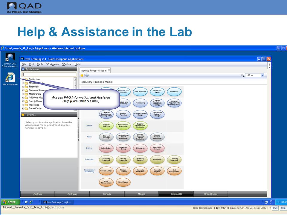
Task: Open the Counting Inventory process bubble
Action: pyautogui.click(x=174, y=159)
